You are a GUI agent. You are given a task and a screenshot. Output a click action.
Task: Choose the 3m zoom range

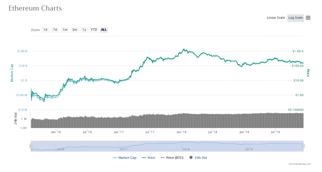(x=75, y=30)
